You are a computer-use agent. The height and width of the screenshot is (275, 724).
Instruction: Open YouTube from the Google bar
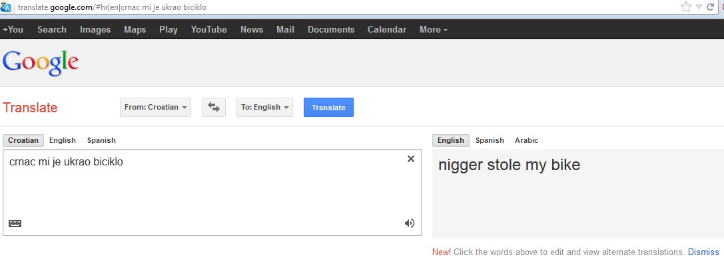tap(208, 29)
